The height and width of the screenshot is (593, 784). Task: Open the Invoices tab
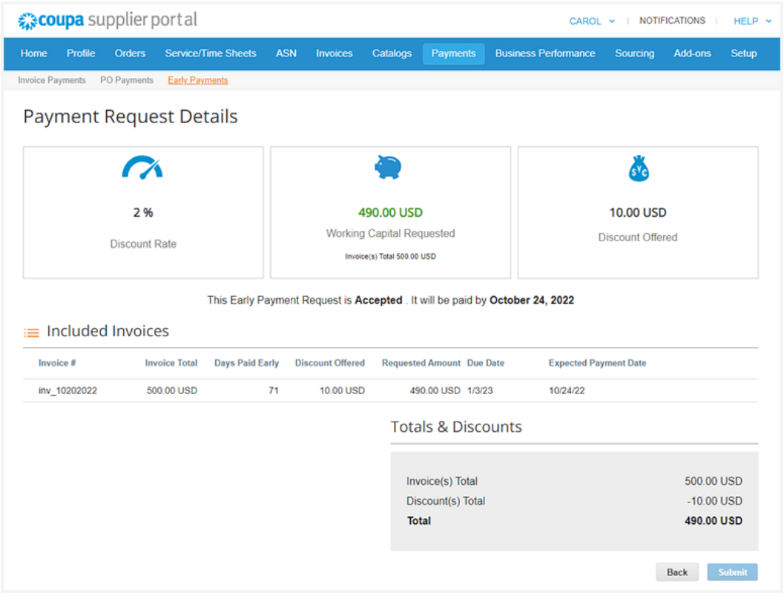coord(334,53)
